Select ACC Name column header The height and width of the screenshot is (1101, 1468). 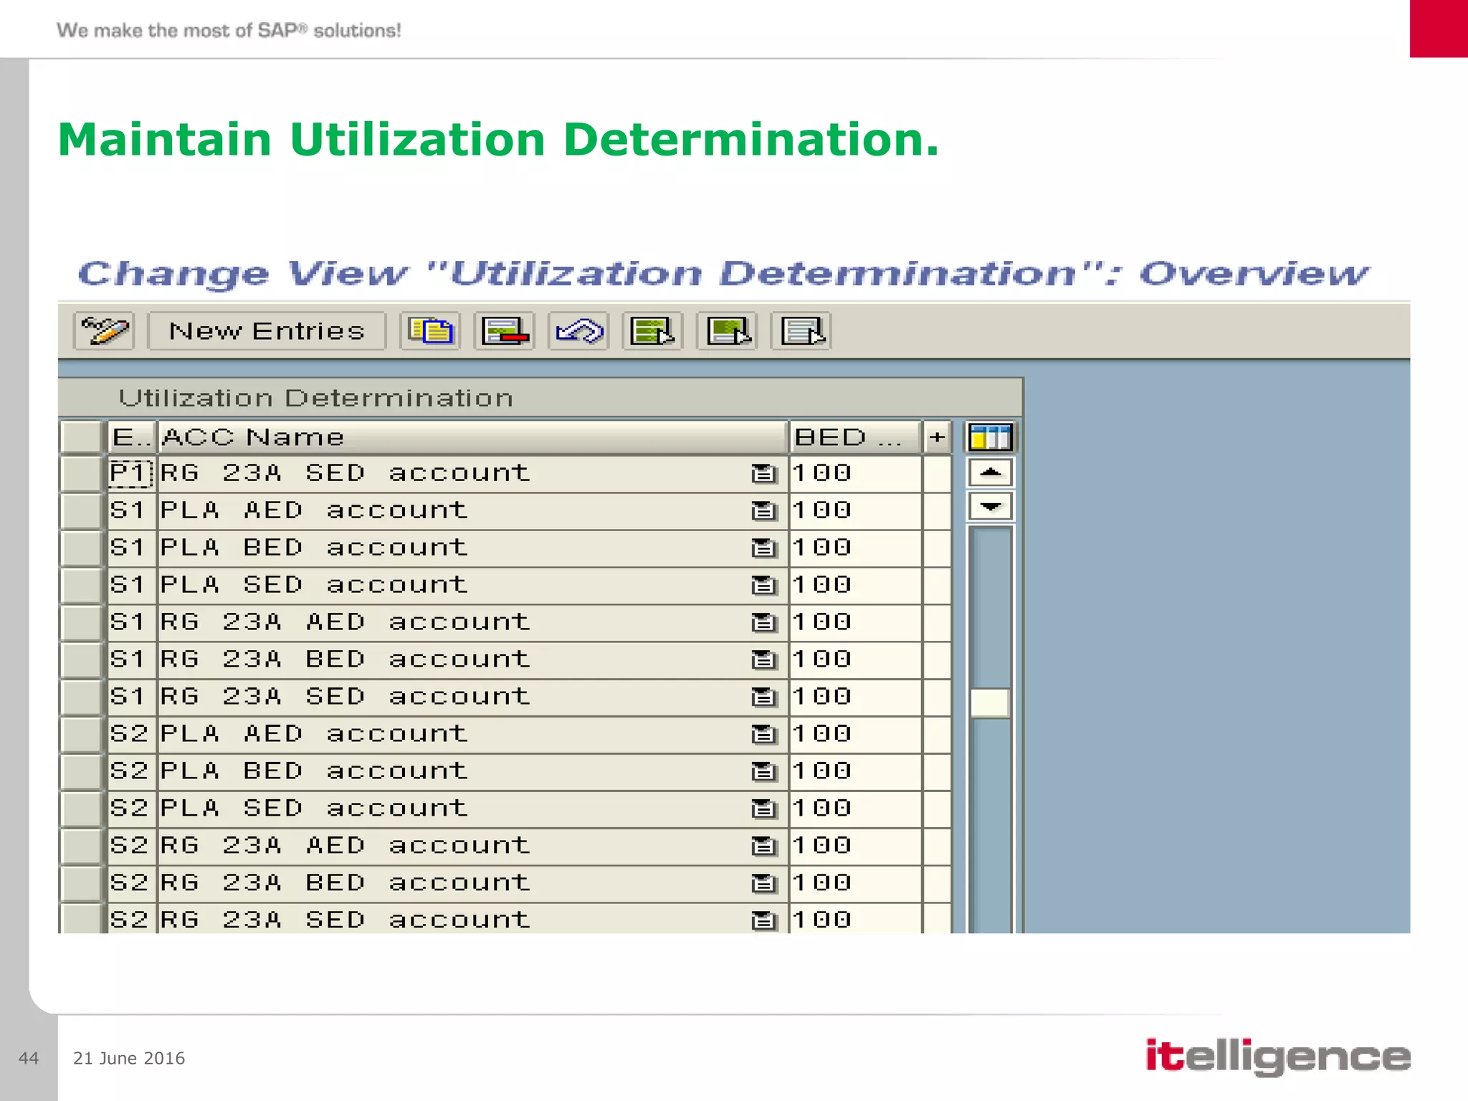click(473, 437)
